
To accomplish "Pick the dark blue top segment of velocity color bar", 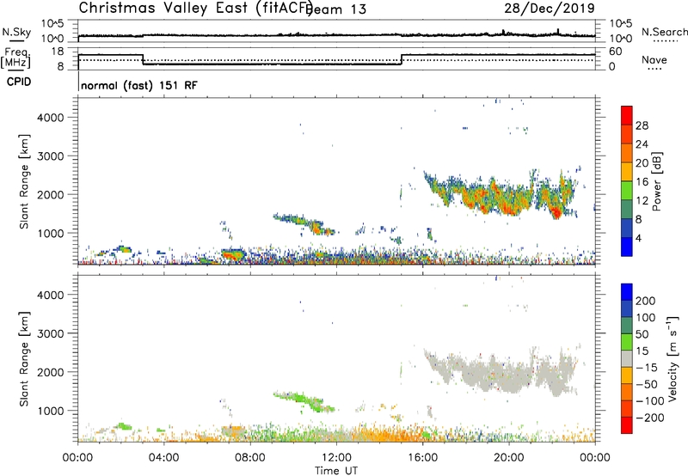I will 627,292.
